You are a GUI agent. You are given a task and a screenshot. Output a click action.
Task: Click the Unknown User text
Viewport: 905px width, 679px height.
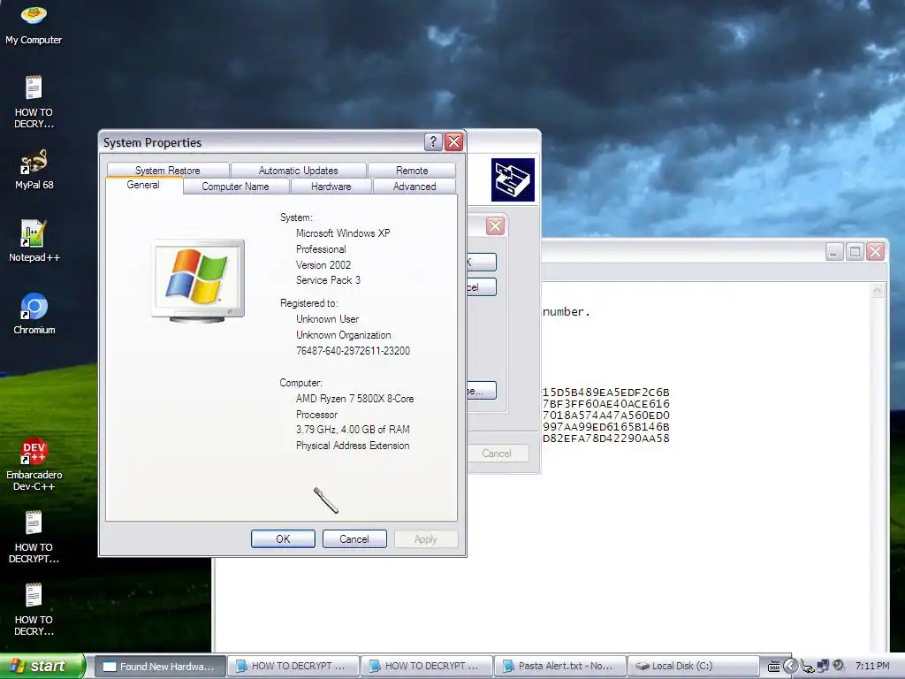click(x=327, y=318)
